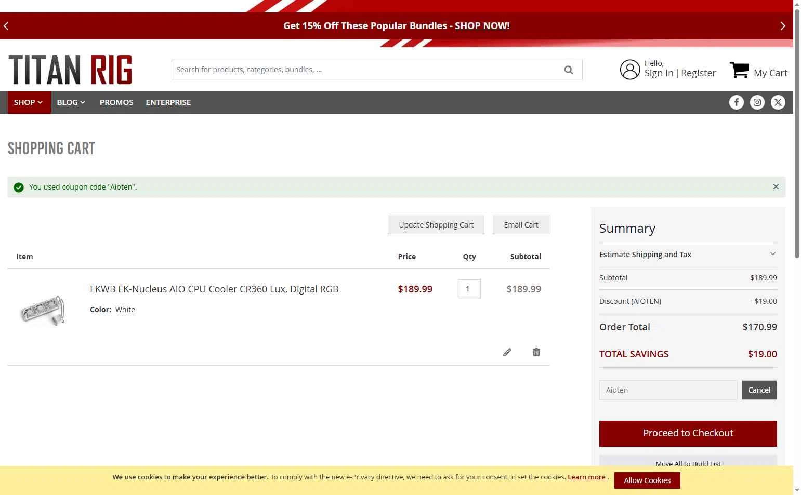Click the Order Total $170.99 value
Screen dimensions: 801x495
759,327
